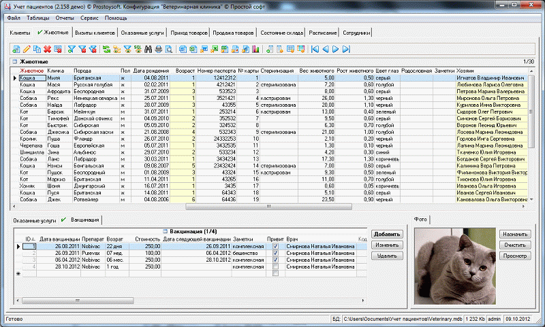545x327 pixels.
Task: Click the binoculars search icon
Action: [148, 49]
